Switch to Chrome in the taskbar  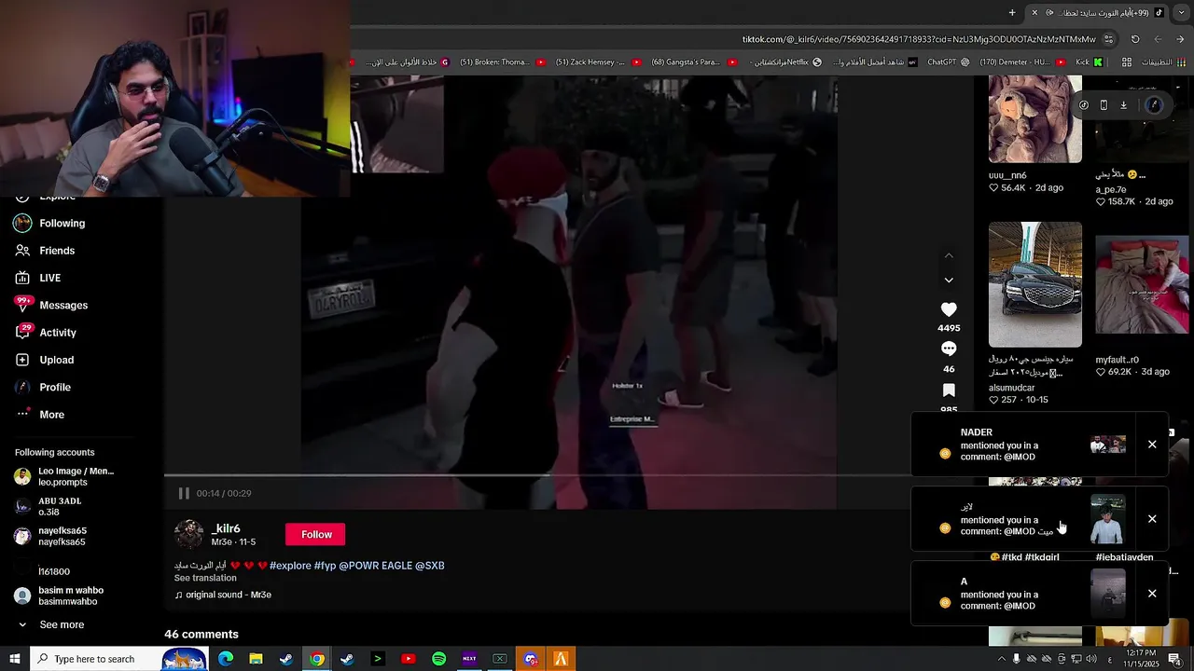point(317,659)
